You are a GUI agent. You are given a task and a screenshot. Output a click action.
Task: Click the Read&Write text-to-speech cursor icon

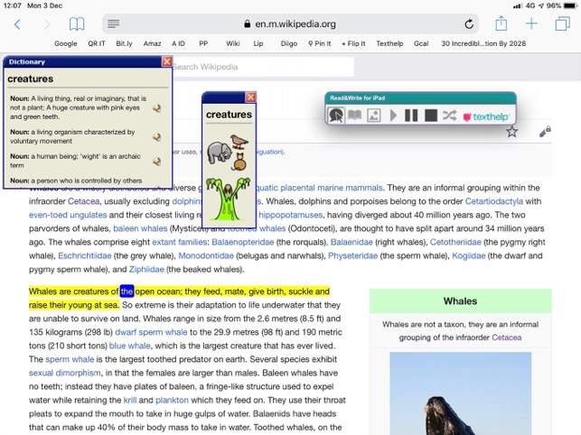[335, 116]
